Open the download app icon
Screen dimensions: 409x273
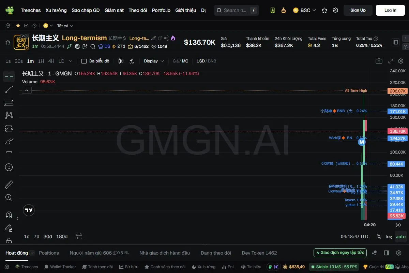(x=272, y=10)
